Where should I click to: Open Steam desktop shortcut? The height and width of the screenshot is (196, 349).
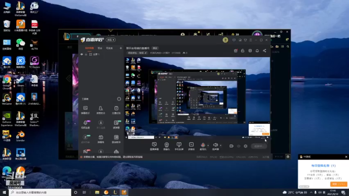pos(21,81)
